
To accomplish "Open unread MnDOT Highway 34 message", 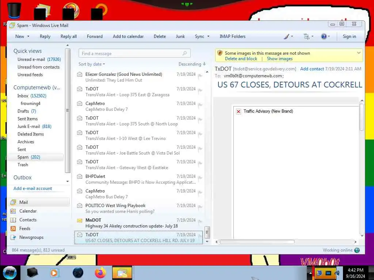I will click(138, 223).
